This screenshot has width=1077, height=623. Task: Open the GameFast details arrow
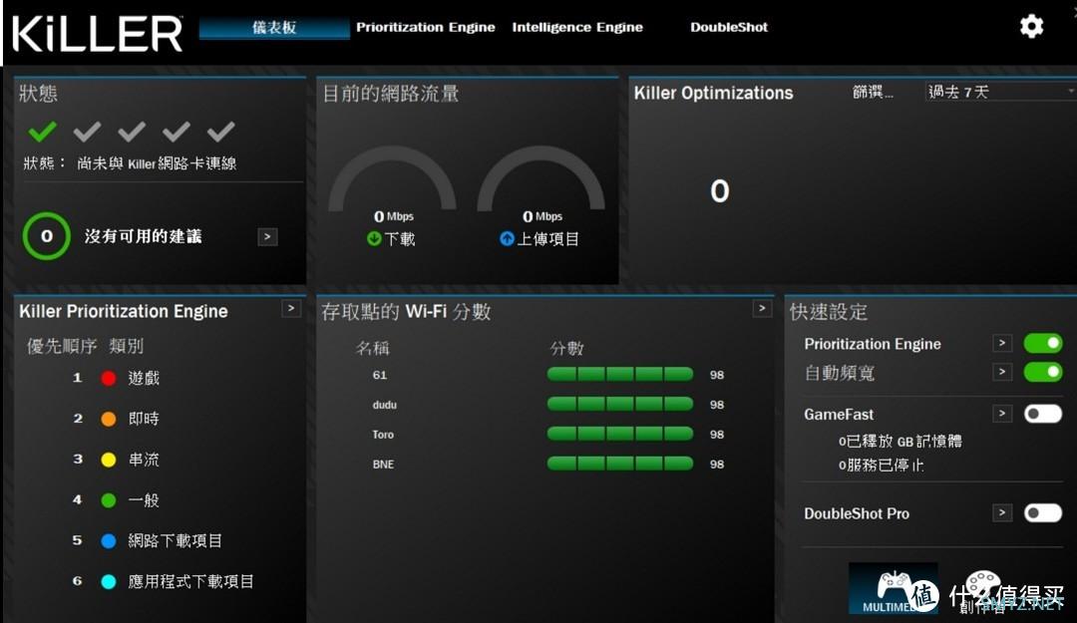pyautogui.click(x=1002, y=414)
